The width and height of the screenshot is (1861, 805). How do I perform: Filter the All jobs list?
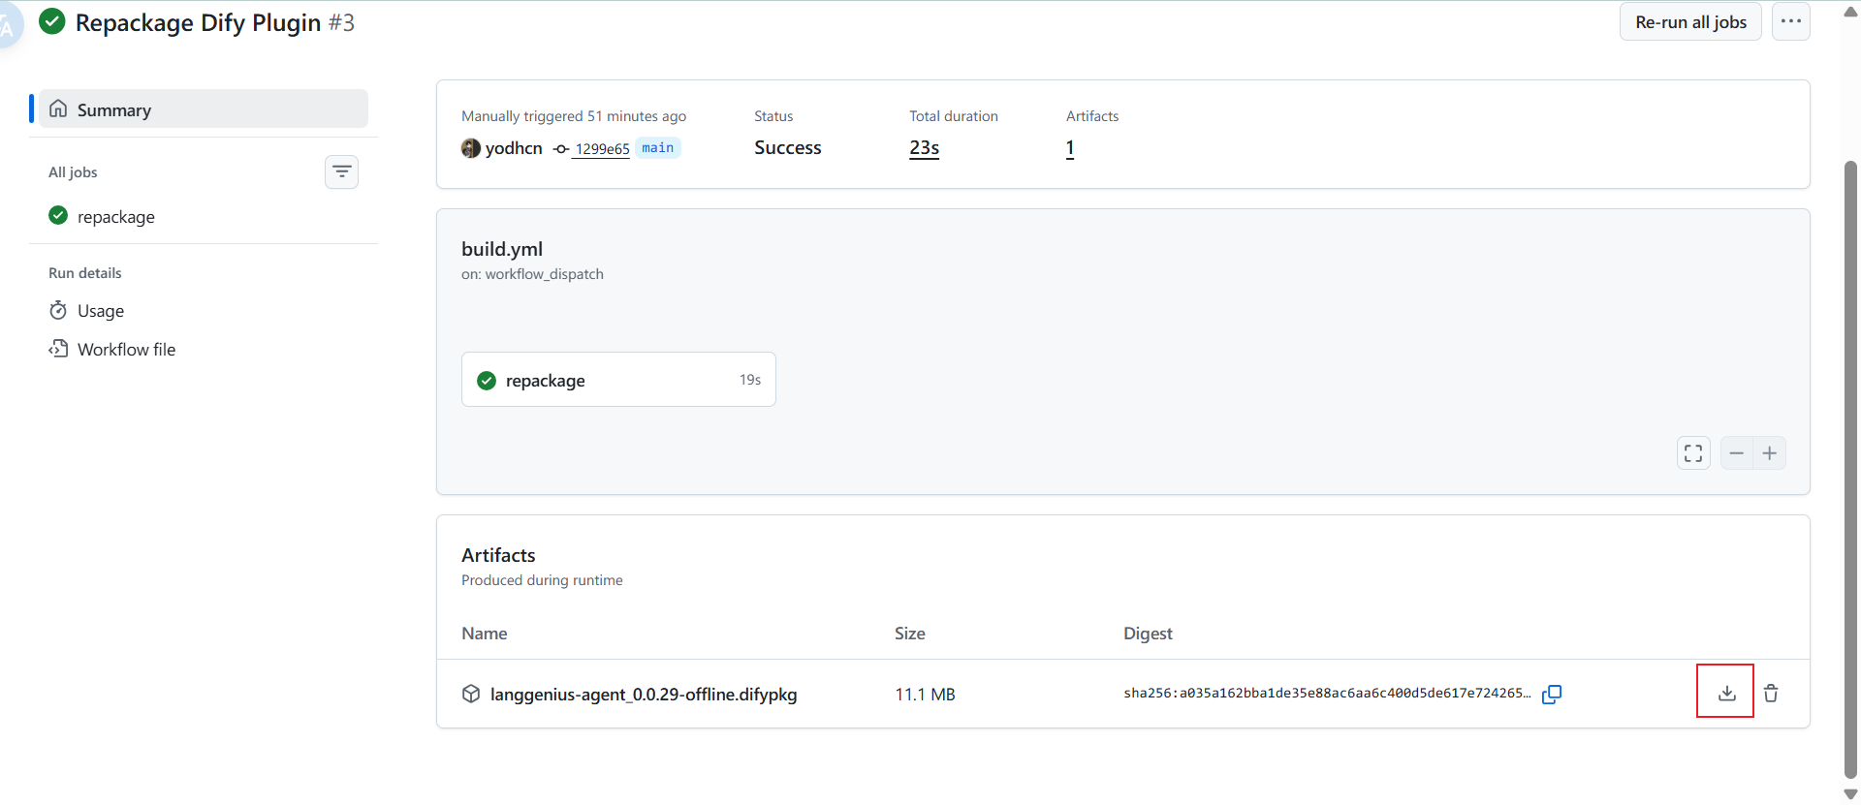(x=341, y=172)
